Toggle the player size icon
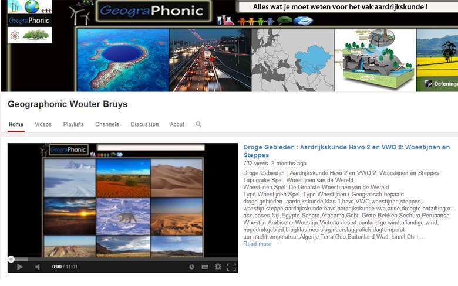Image resolution: width=458 pixels, height=286 pixels. point(205,267)
